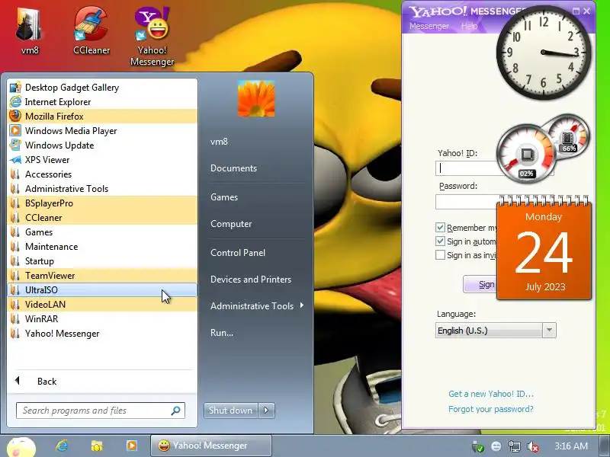Open the Run... dialog

click(x=222, y=333)
